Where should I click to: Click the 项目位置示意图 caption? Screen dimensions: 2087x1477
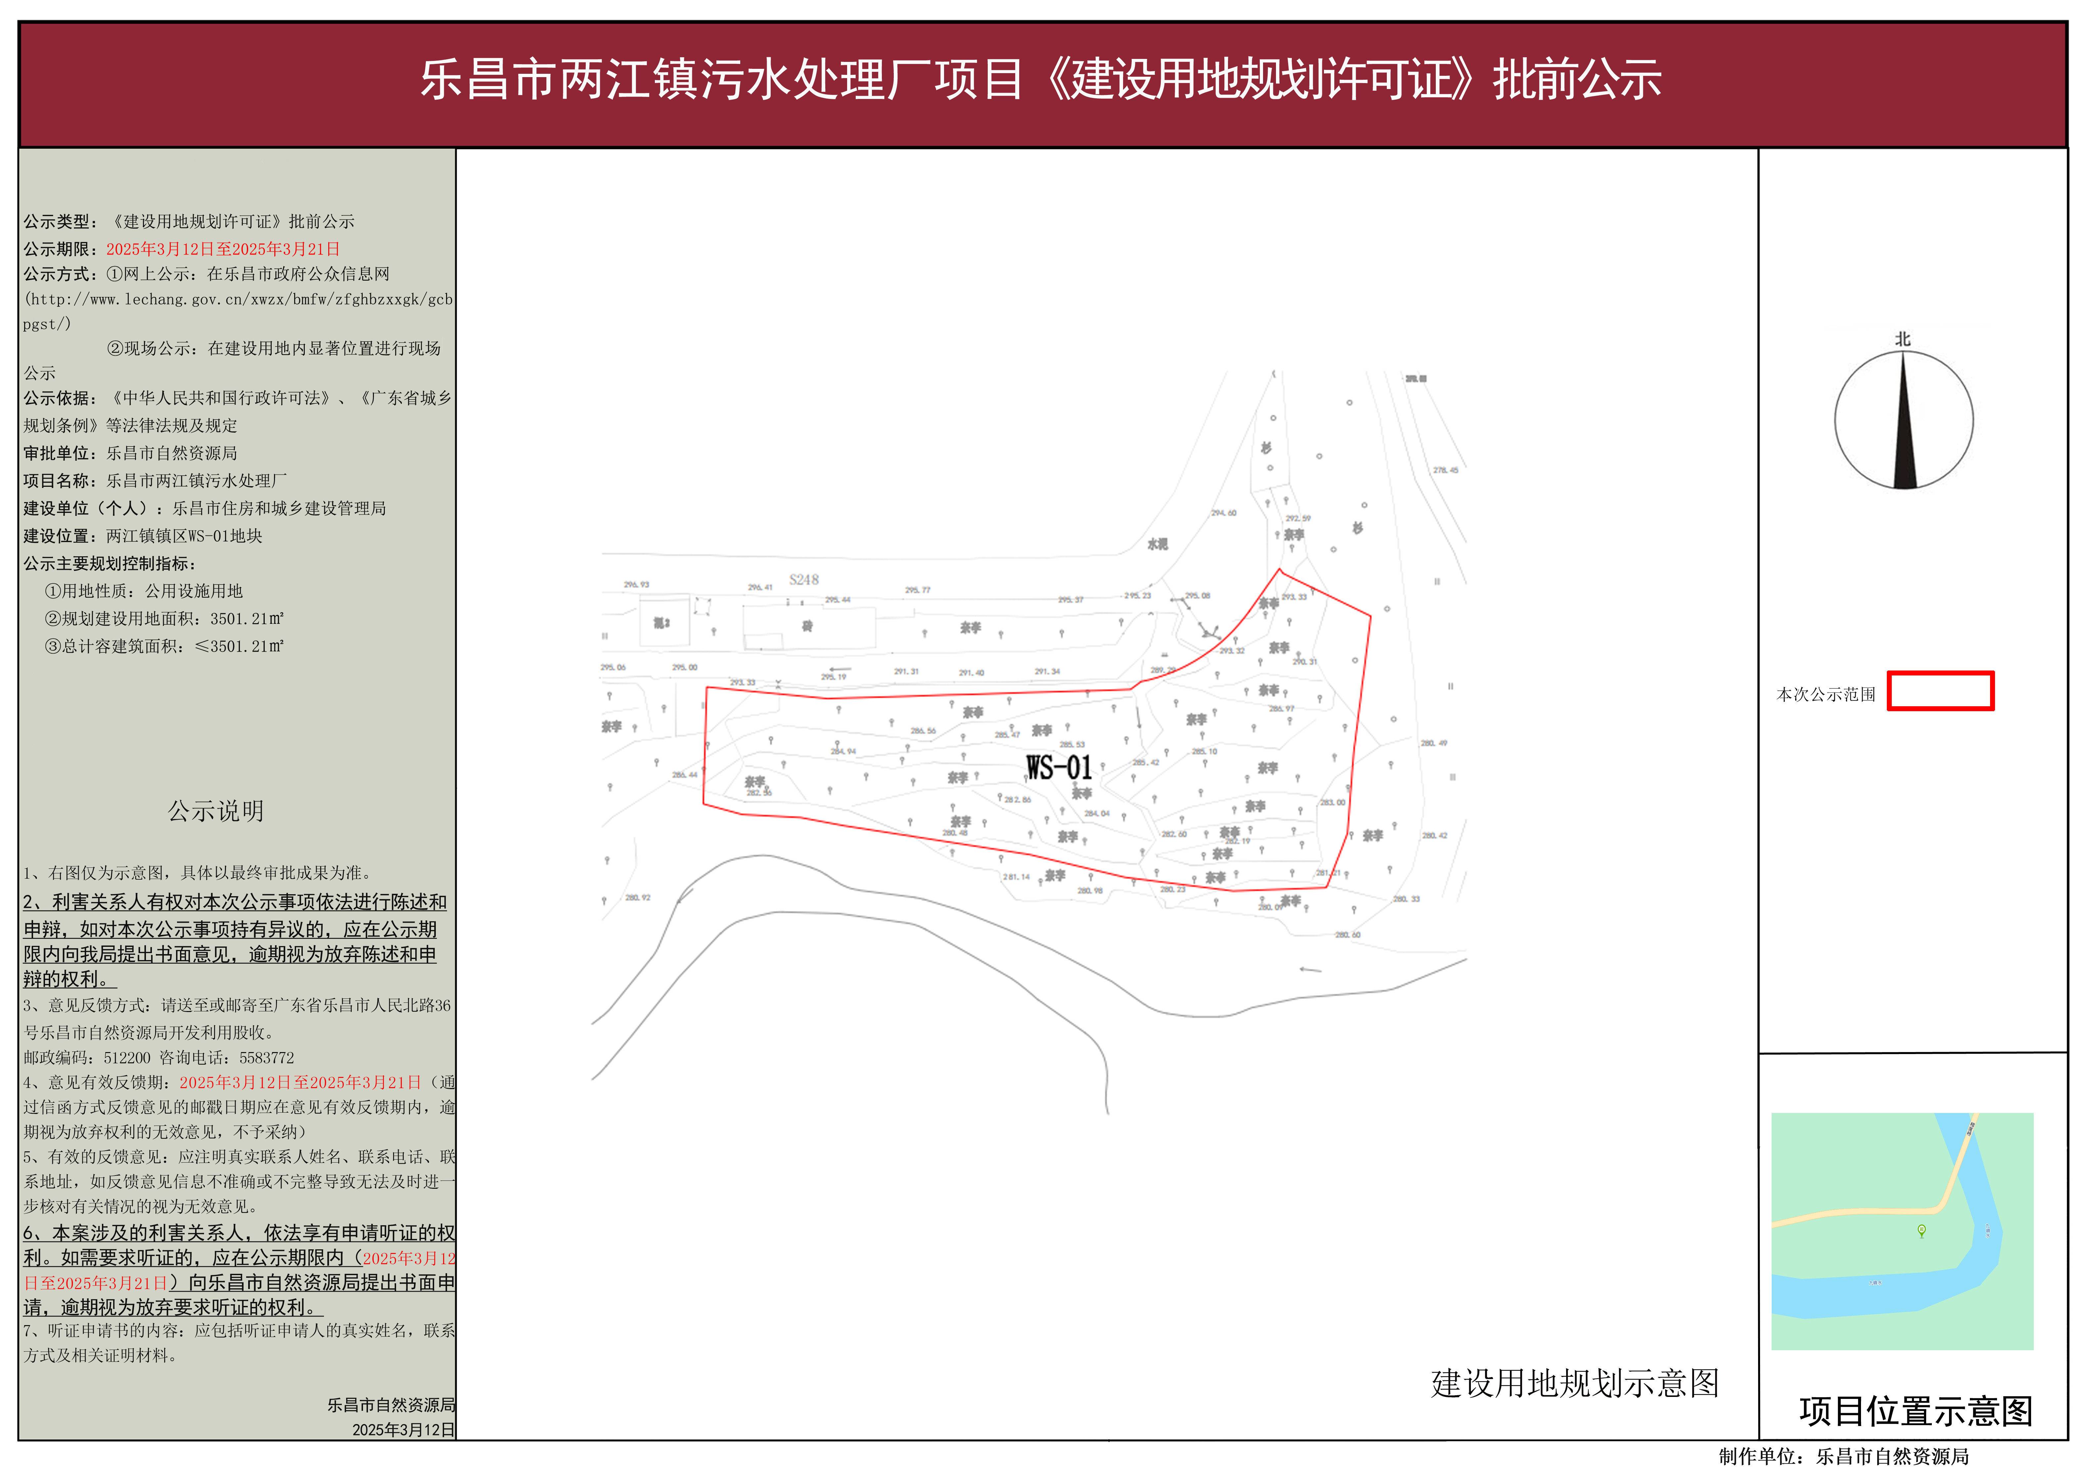click(x=1916, y=1411)
